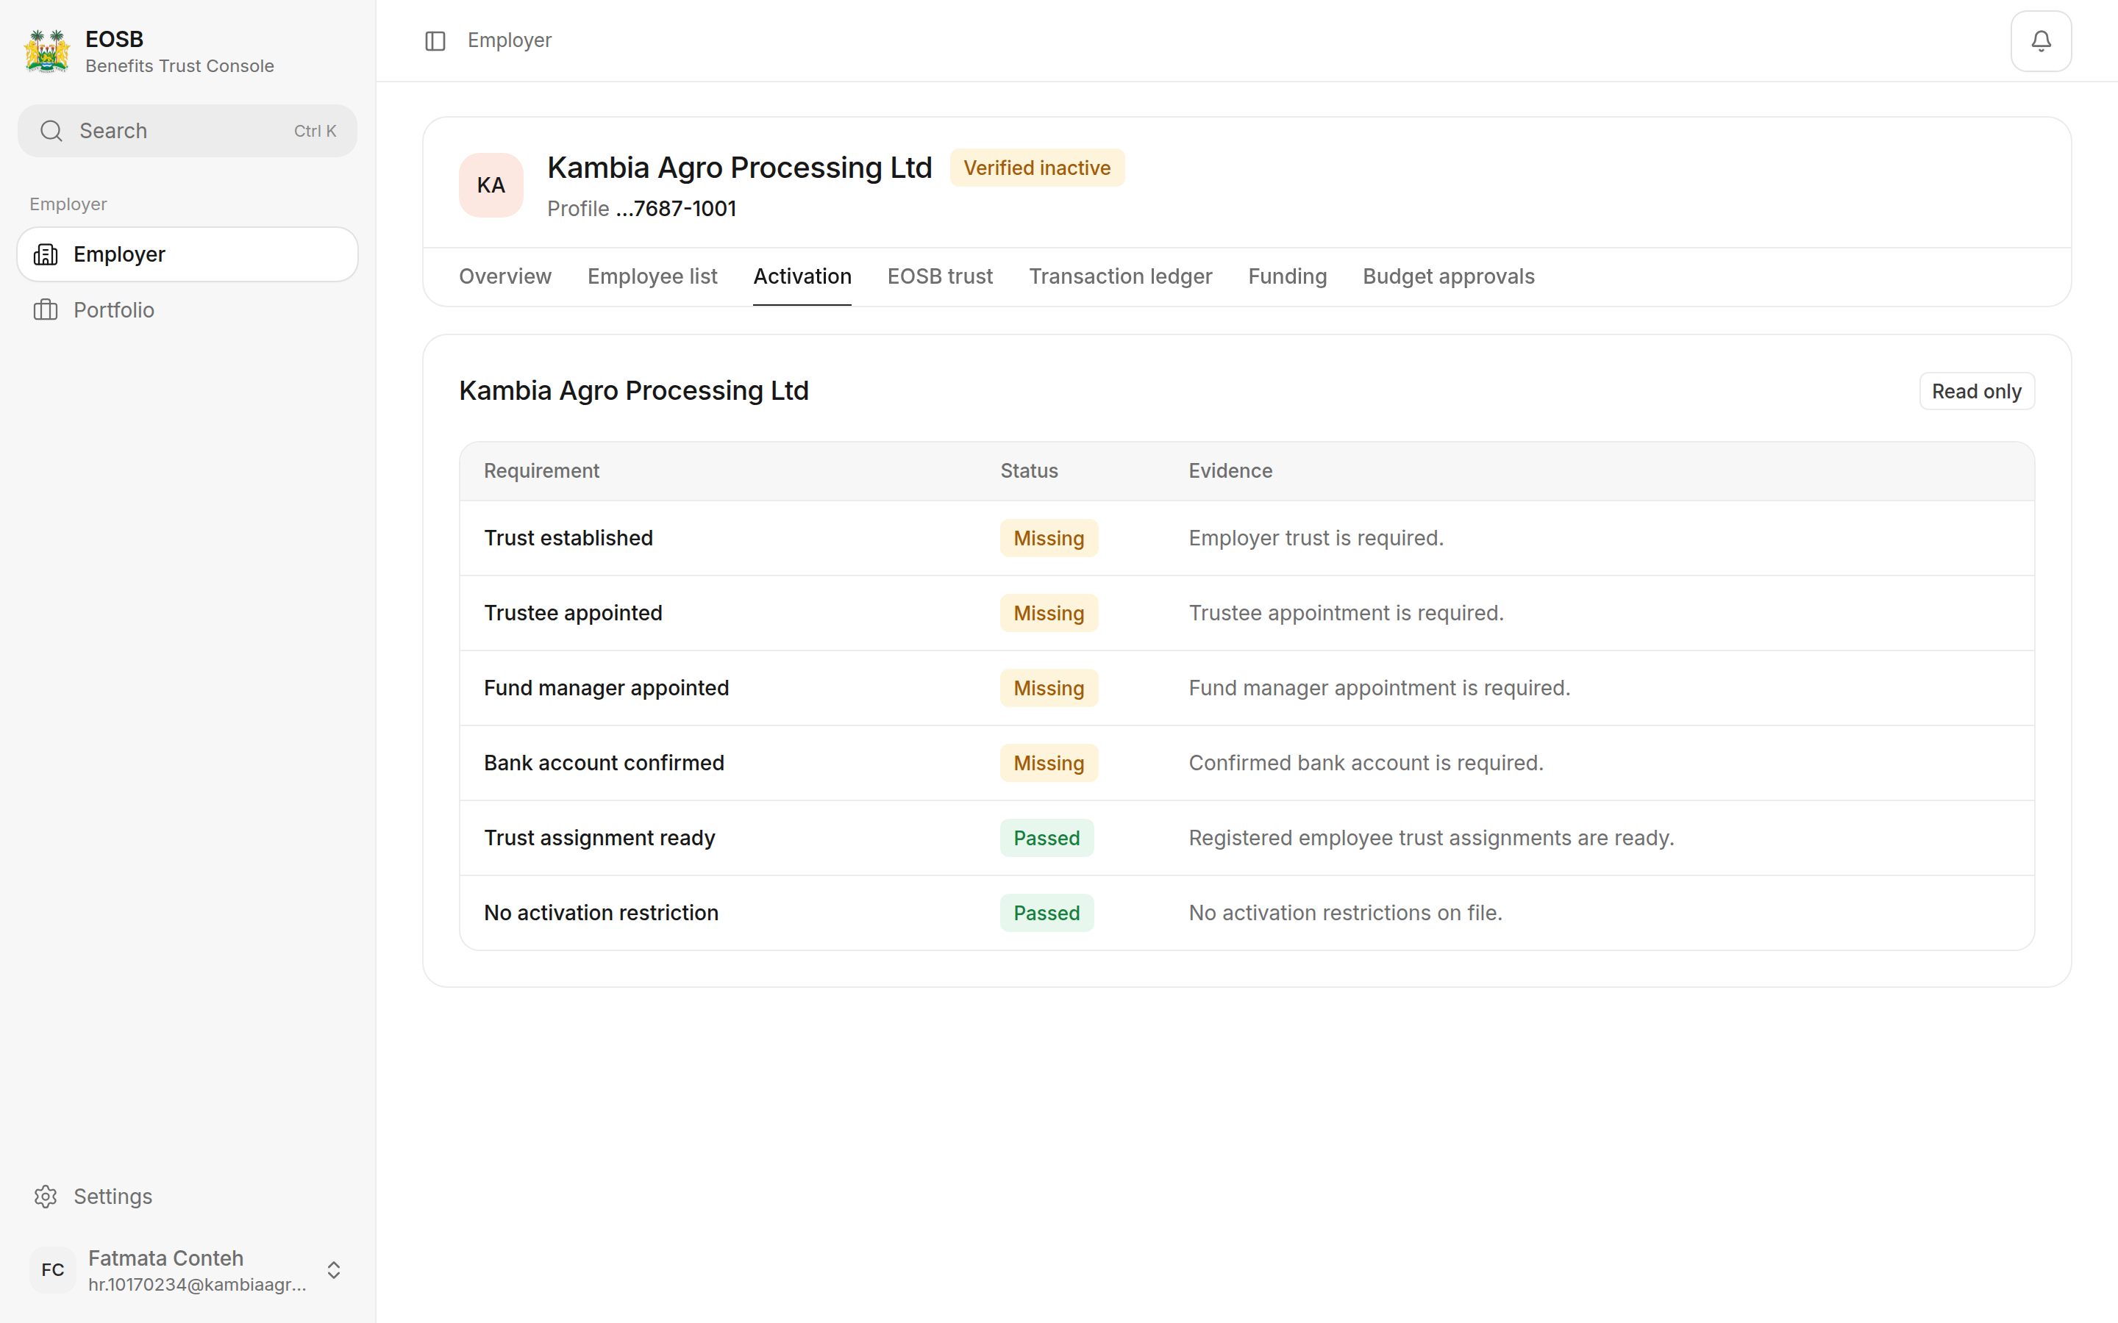Expand the Fatmata Conteh account switcher chevrons

pos(333,1269)
